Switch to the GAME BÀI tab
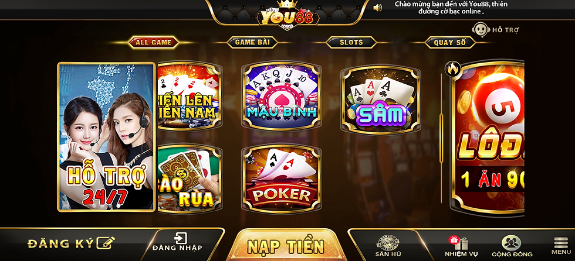 coord(252,42)
